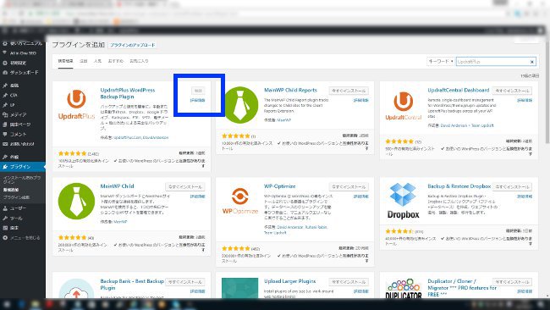The height and width of the screenshot is (310, 550).
Task: Click the Duplicator plugin logo
Action: [x=404, y=289]
